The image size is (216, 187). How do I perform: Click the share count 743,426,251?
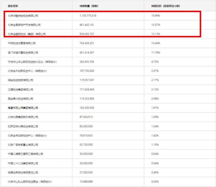(87, 43)
